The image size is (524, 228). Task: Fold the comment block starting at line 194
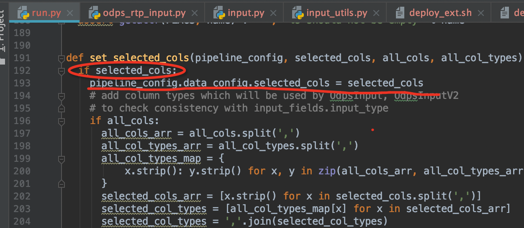coord(62,96)
